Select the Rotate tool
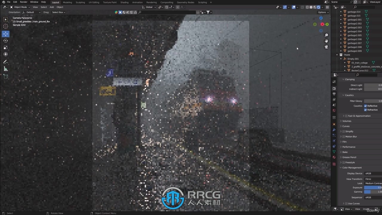This screenshot has height=215, width=382. pos(6,41)
